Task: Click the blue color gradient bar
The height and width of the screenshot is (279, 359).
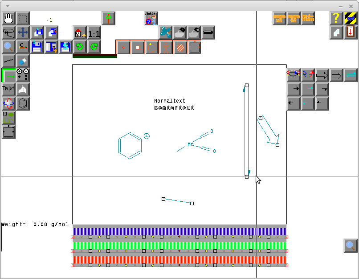Action: pos(179,231)
